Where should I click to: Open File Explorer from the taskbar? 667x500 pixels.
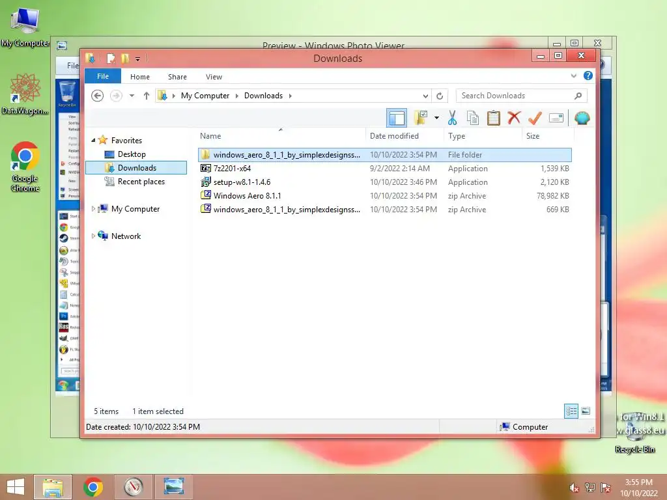tap(53, 487)
